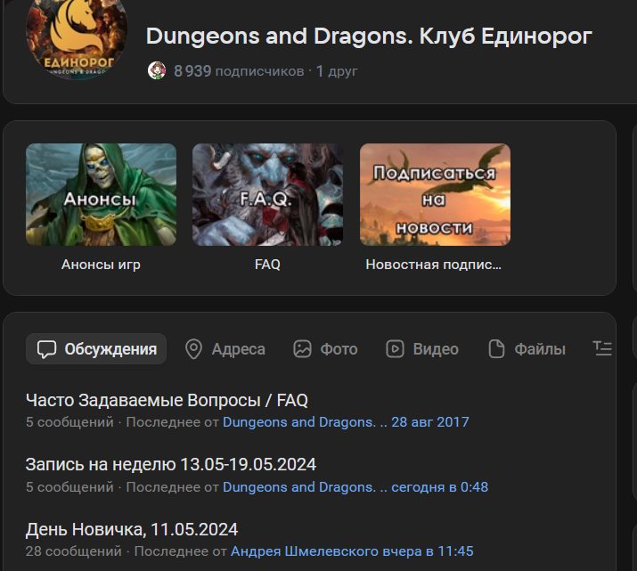Open author link in FAQ discussion row
The image size is (637, 571).
pos(305,422)
